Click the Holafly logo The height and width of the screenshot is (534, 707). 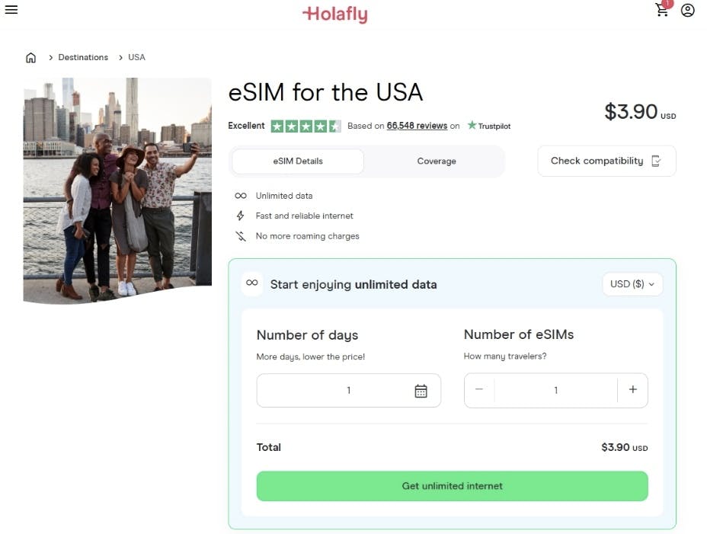[x=335, y=14]
